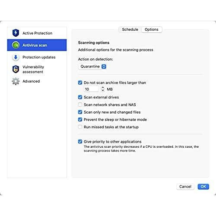This screenshot has height=216, width=216.
Task: Click the archive size MB input field
Action: pyautogui.click(x=91, y=89)
